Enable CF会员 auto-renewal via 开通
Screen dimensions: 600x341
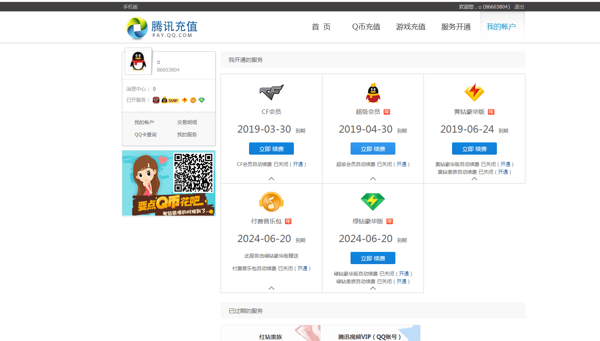pyautogui.click(x=298, y=164)
